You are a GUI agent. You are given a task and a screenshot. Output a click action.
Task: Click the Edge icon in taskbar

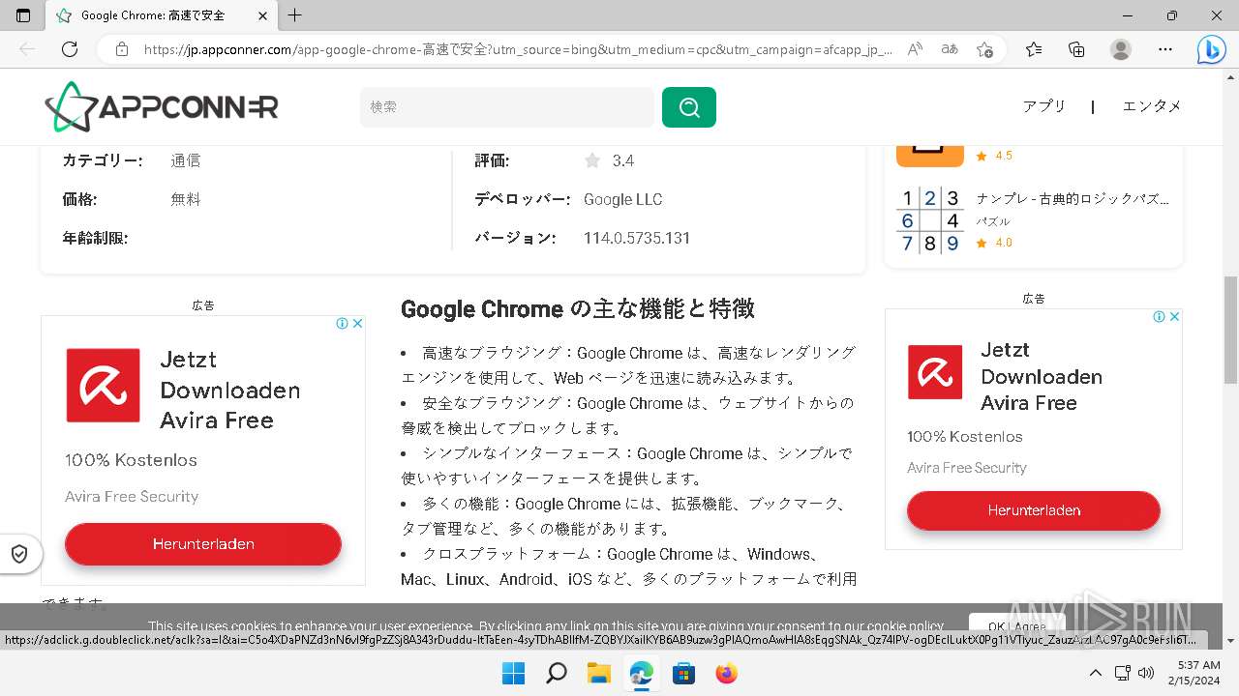[x=641, y=673]
